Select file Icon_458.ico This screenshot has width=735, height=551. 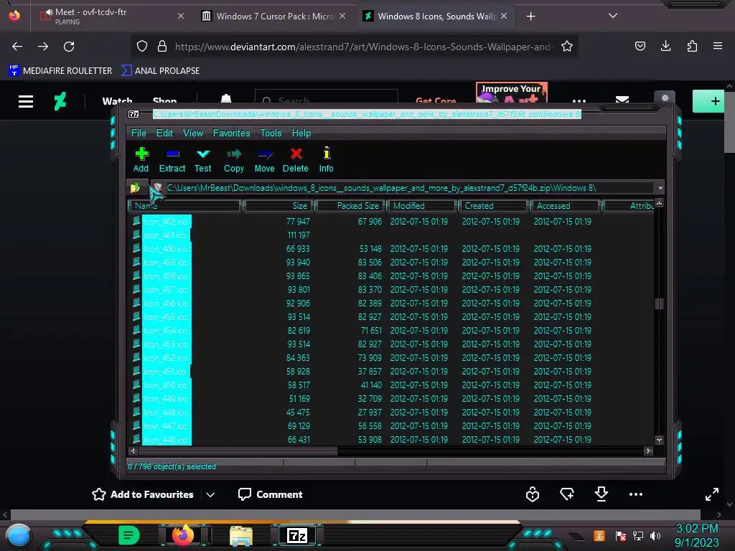tap(166, 276)
